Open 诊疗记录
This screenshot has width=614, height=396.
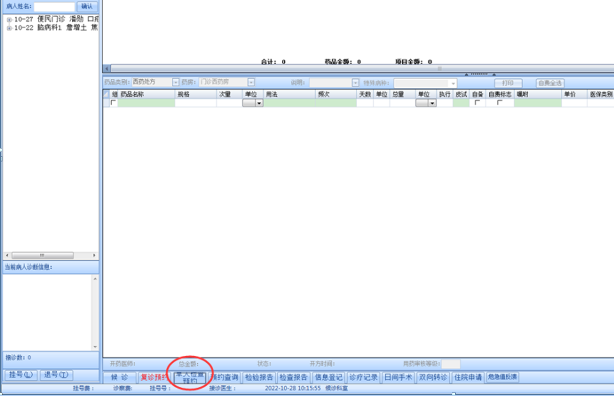[x=363, y=377]
